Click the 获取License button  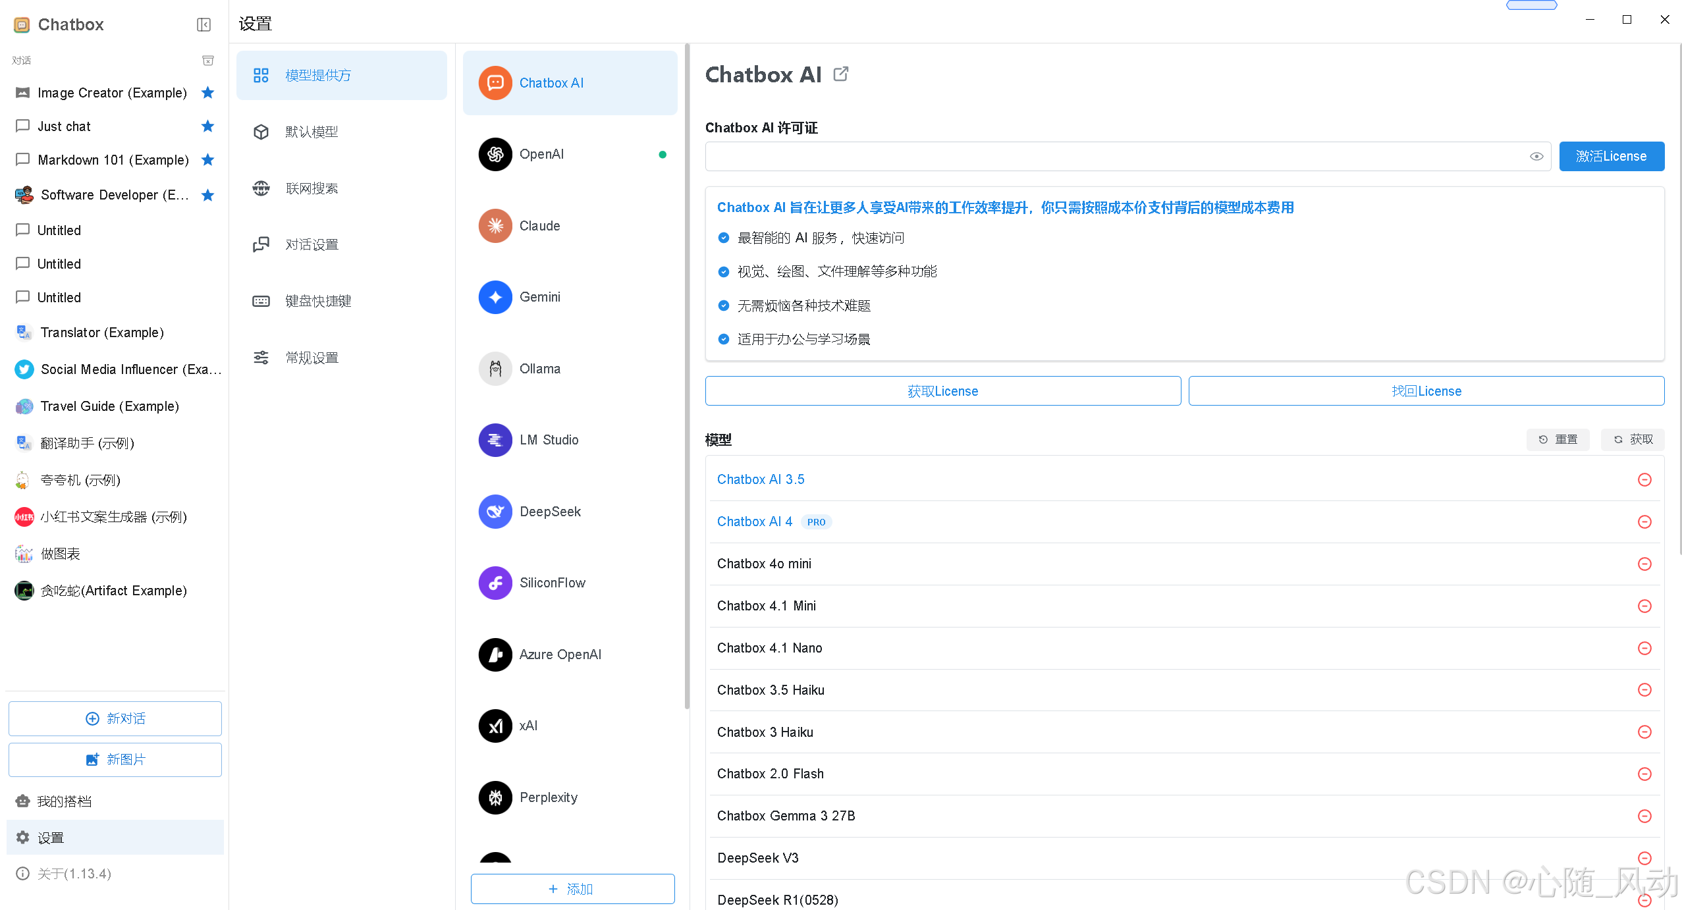942,391
